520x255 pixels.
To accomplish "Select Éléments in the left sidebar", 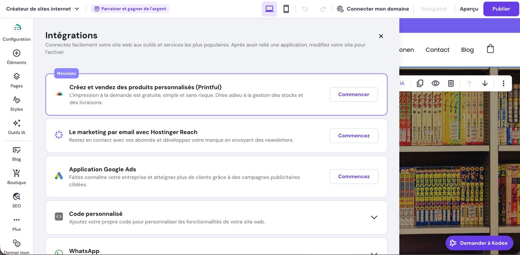I will pos(16,57).
